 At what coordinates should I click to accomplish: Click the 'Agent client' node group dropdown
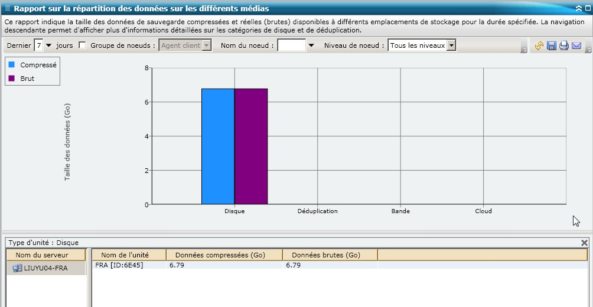[185, 45]
